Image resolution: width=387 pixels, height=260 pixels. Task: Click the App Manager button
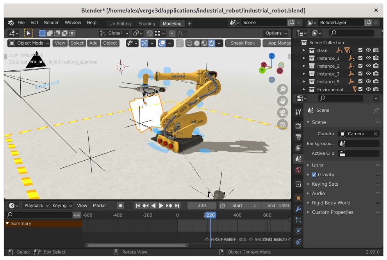pos(277,43)
